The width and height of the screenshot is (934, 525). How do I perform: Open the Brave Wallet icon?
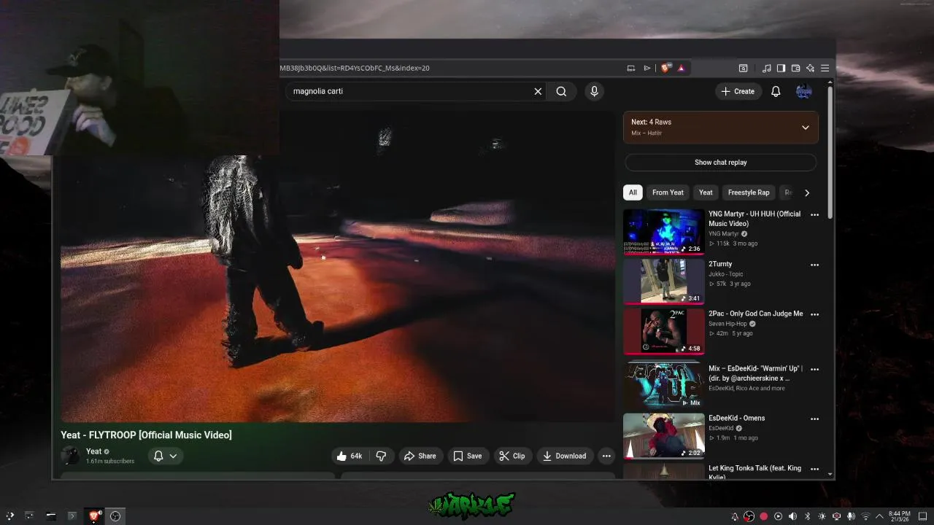(795, 68)
